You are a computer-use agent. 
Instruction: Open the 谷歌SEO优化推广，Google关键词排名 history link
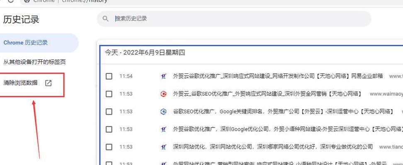coord(283,111)
